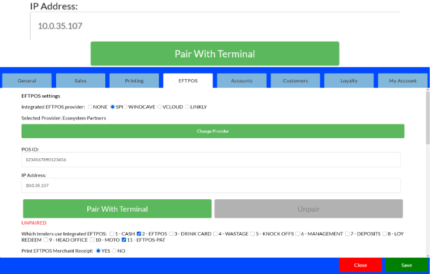Click the green Save button
The width and height of the screenshot is (430, 274).
[406, 265]
